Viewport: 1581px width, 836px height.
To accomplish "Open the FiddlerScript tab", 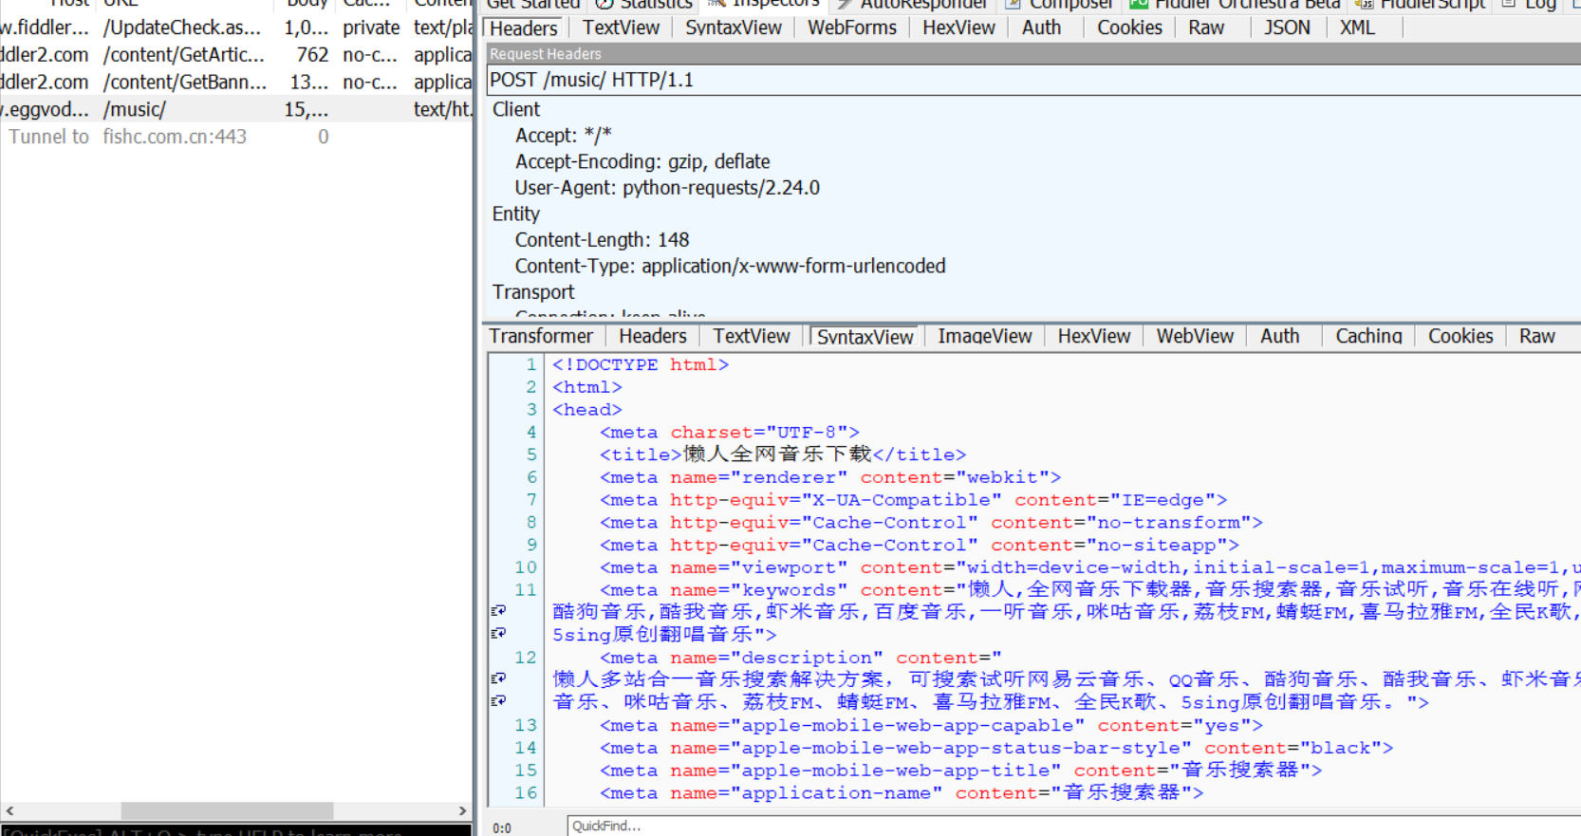I will [x=1421, y=4].
